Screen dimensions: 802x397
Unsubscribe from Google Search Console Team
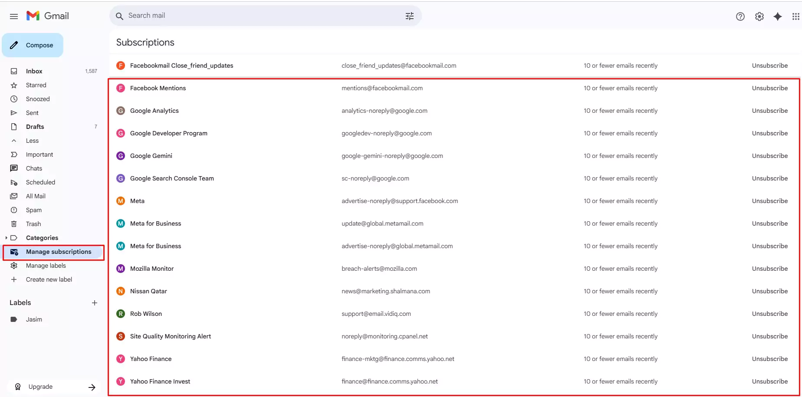pos(770,178)
